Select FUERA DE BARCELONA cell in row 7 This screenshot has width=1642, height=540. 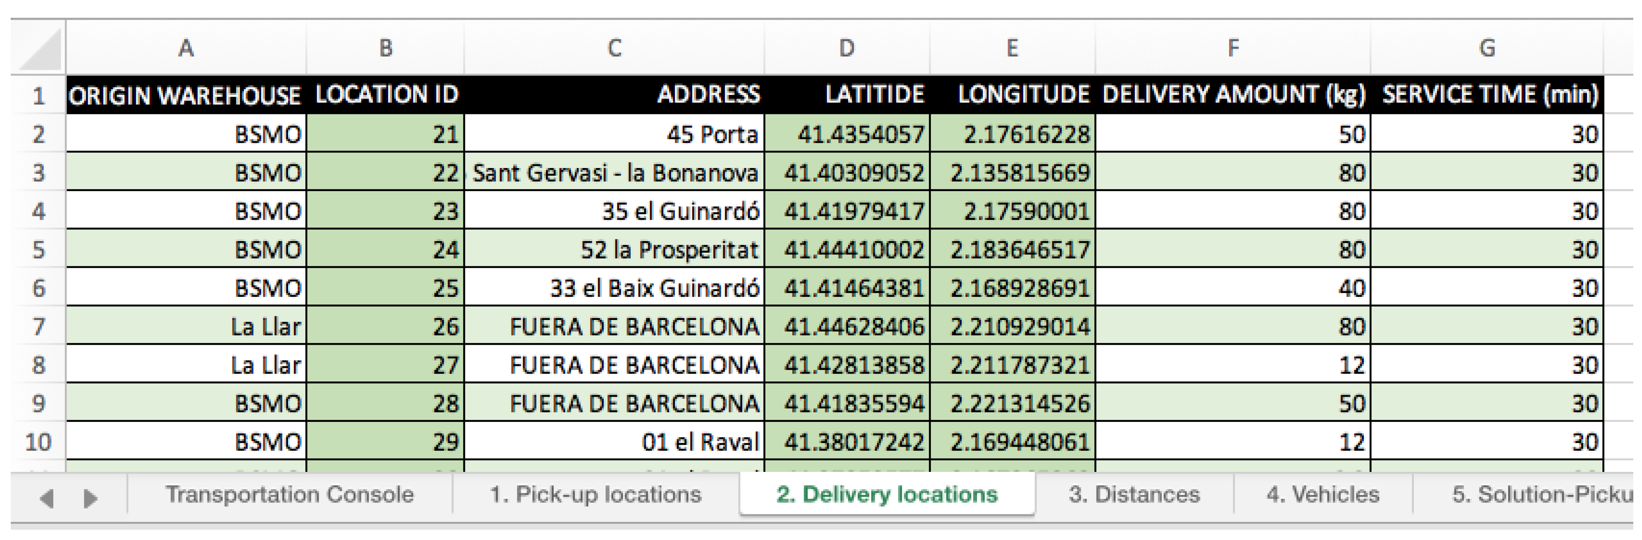(x=615, y=326)
